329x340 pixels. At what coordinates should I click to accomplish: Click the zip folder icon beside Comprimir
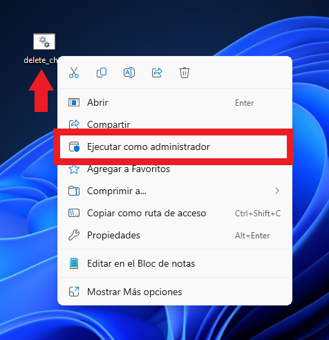pos(74,191)
